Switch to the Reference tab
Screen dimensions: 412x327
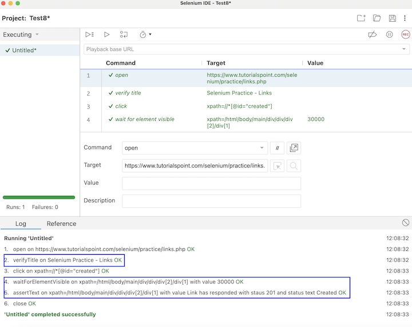pos(61,224)
